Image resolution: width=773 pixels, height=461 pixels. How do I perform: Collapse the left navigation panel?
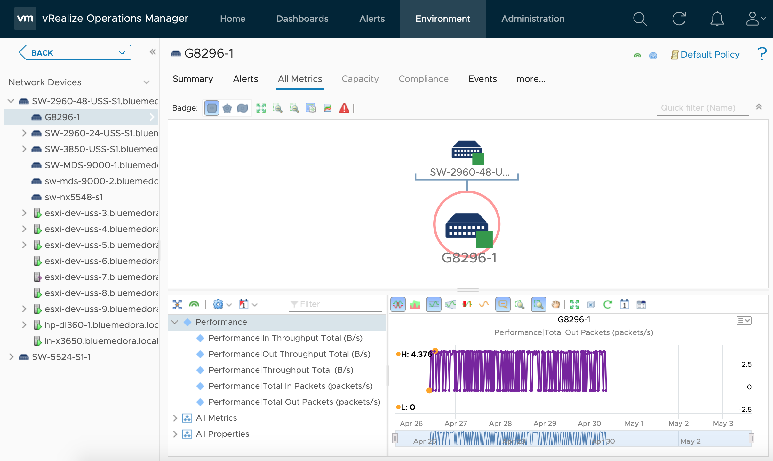tap(153, 52)
